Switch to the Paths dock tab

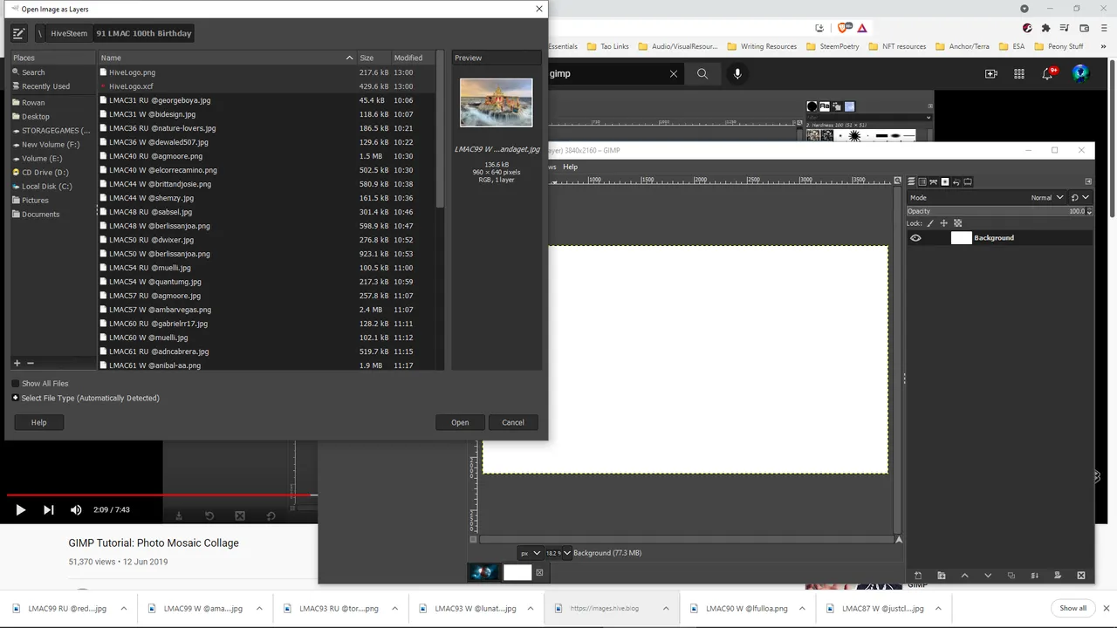pos(934,182)
